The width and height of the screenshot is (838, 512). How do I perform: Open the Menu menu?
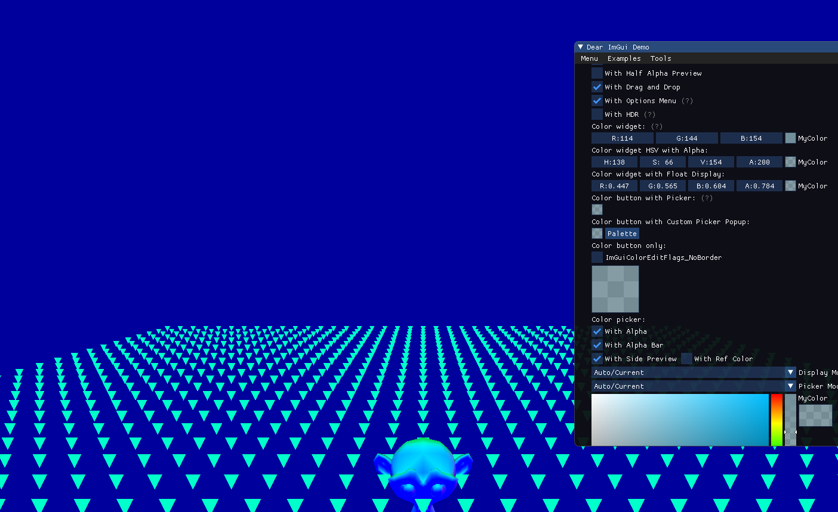click(589, 58)
